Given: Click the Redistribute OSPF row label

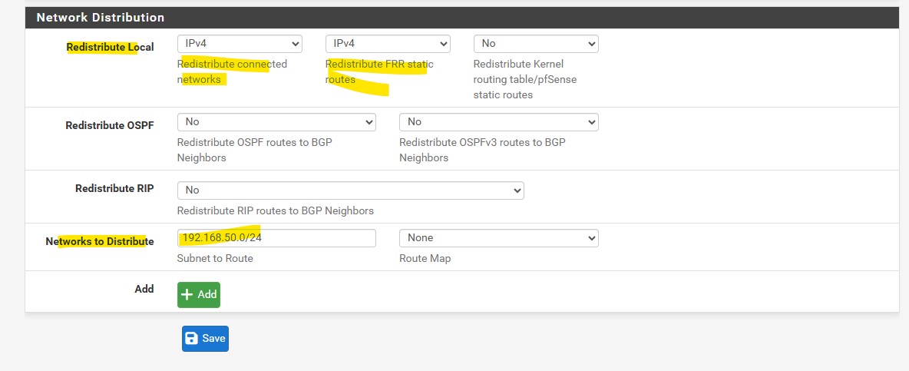Looking at the screenshot, I should [110, 125].
